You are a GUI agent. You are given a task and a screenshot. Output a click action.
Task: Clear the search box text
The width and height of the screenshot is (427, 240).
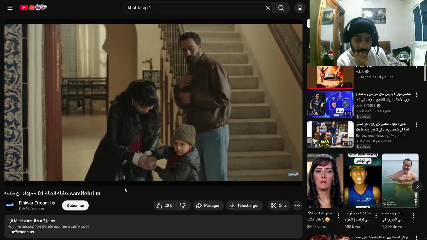tap(268, 8)
